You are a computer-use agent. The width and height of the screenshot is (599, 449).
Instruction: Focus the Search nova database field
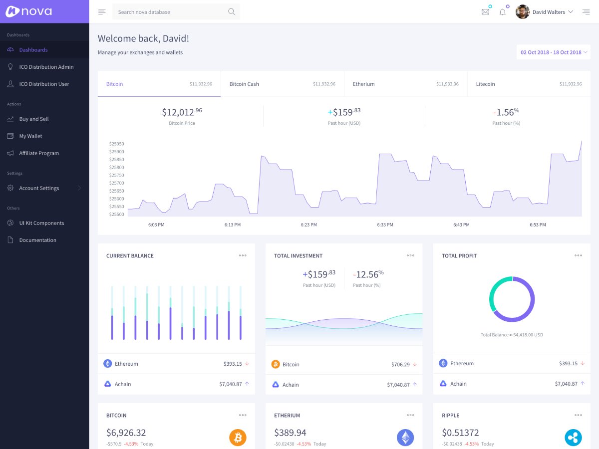tap(170, 12)
